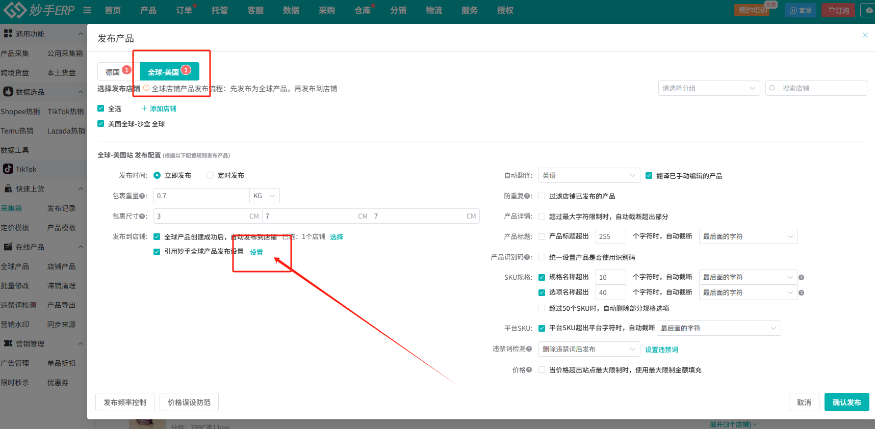Click the 通用功能 grid icon in sidebar
This screenshot has height=429, width=875.
point(8,34)
